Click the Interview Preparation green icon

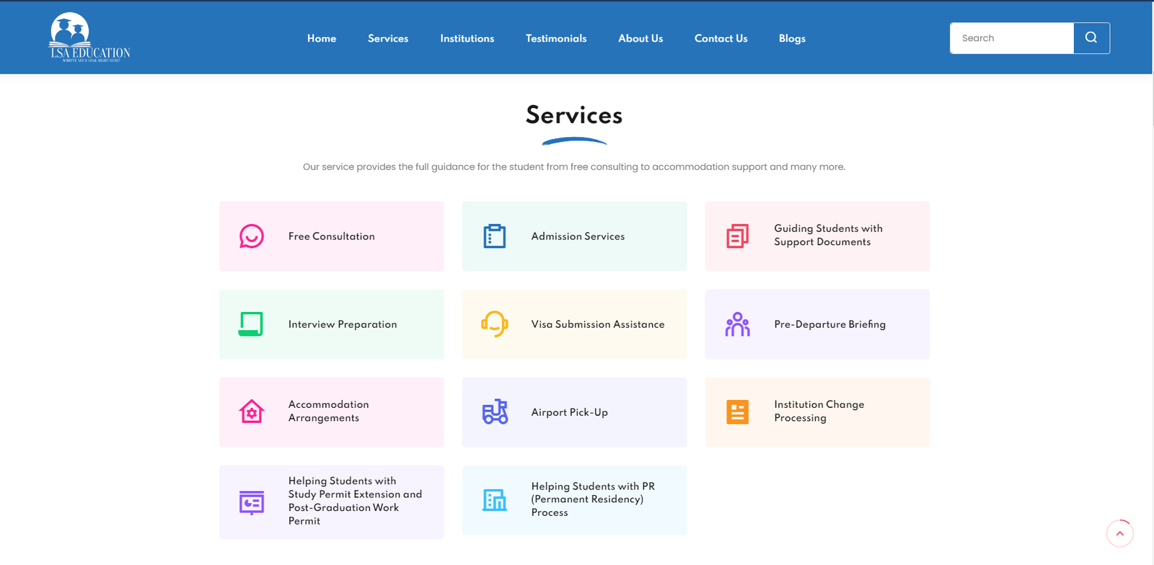[x=251, y=324]
